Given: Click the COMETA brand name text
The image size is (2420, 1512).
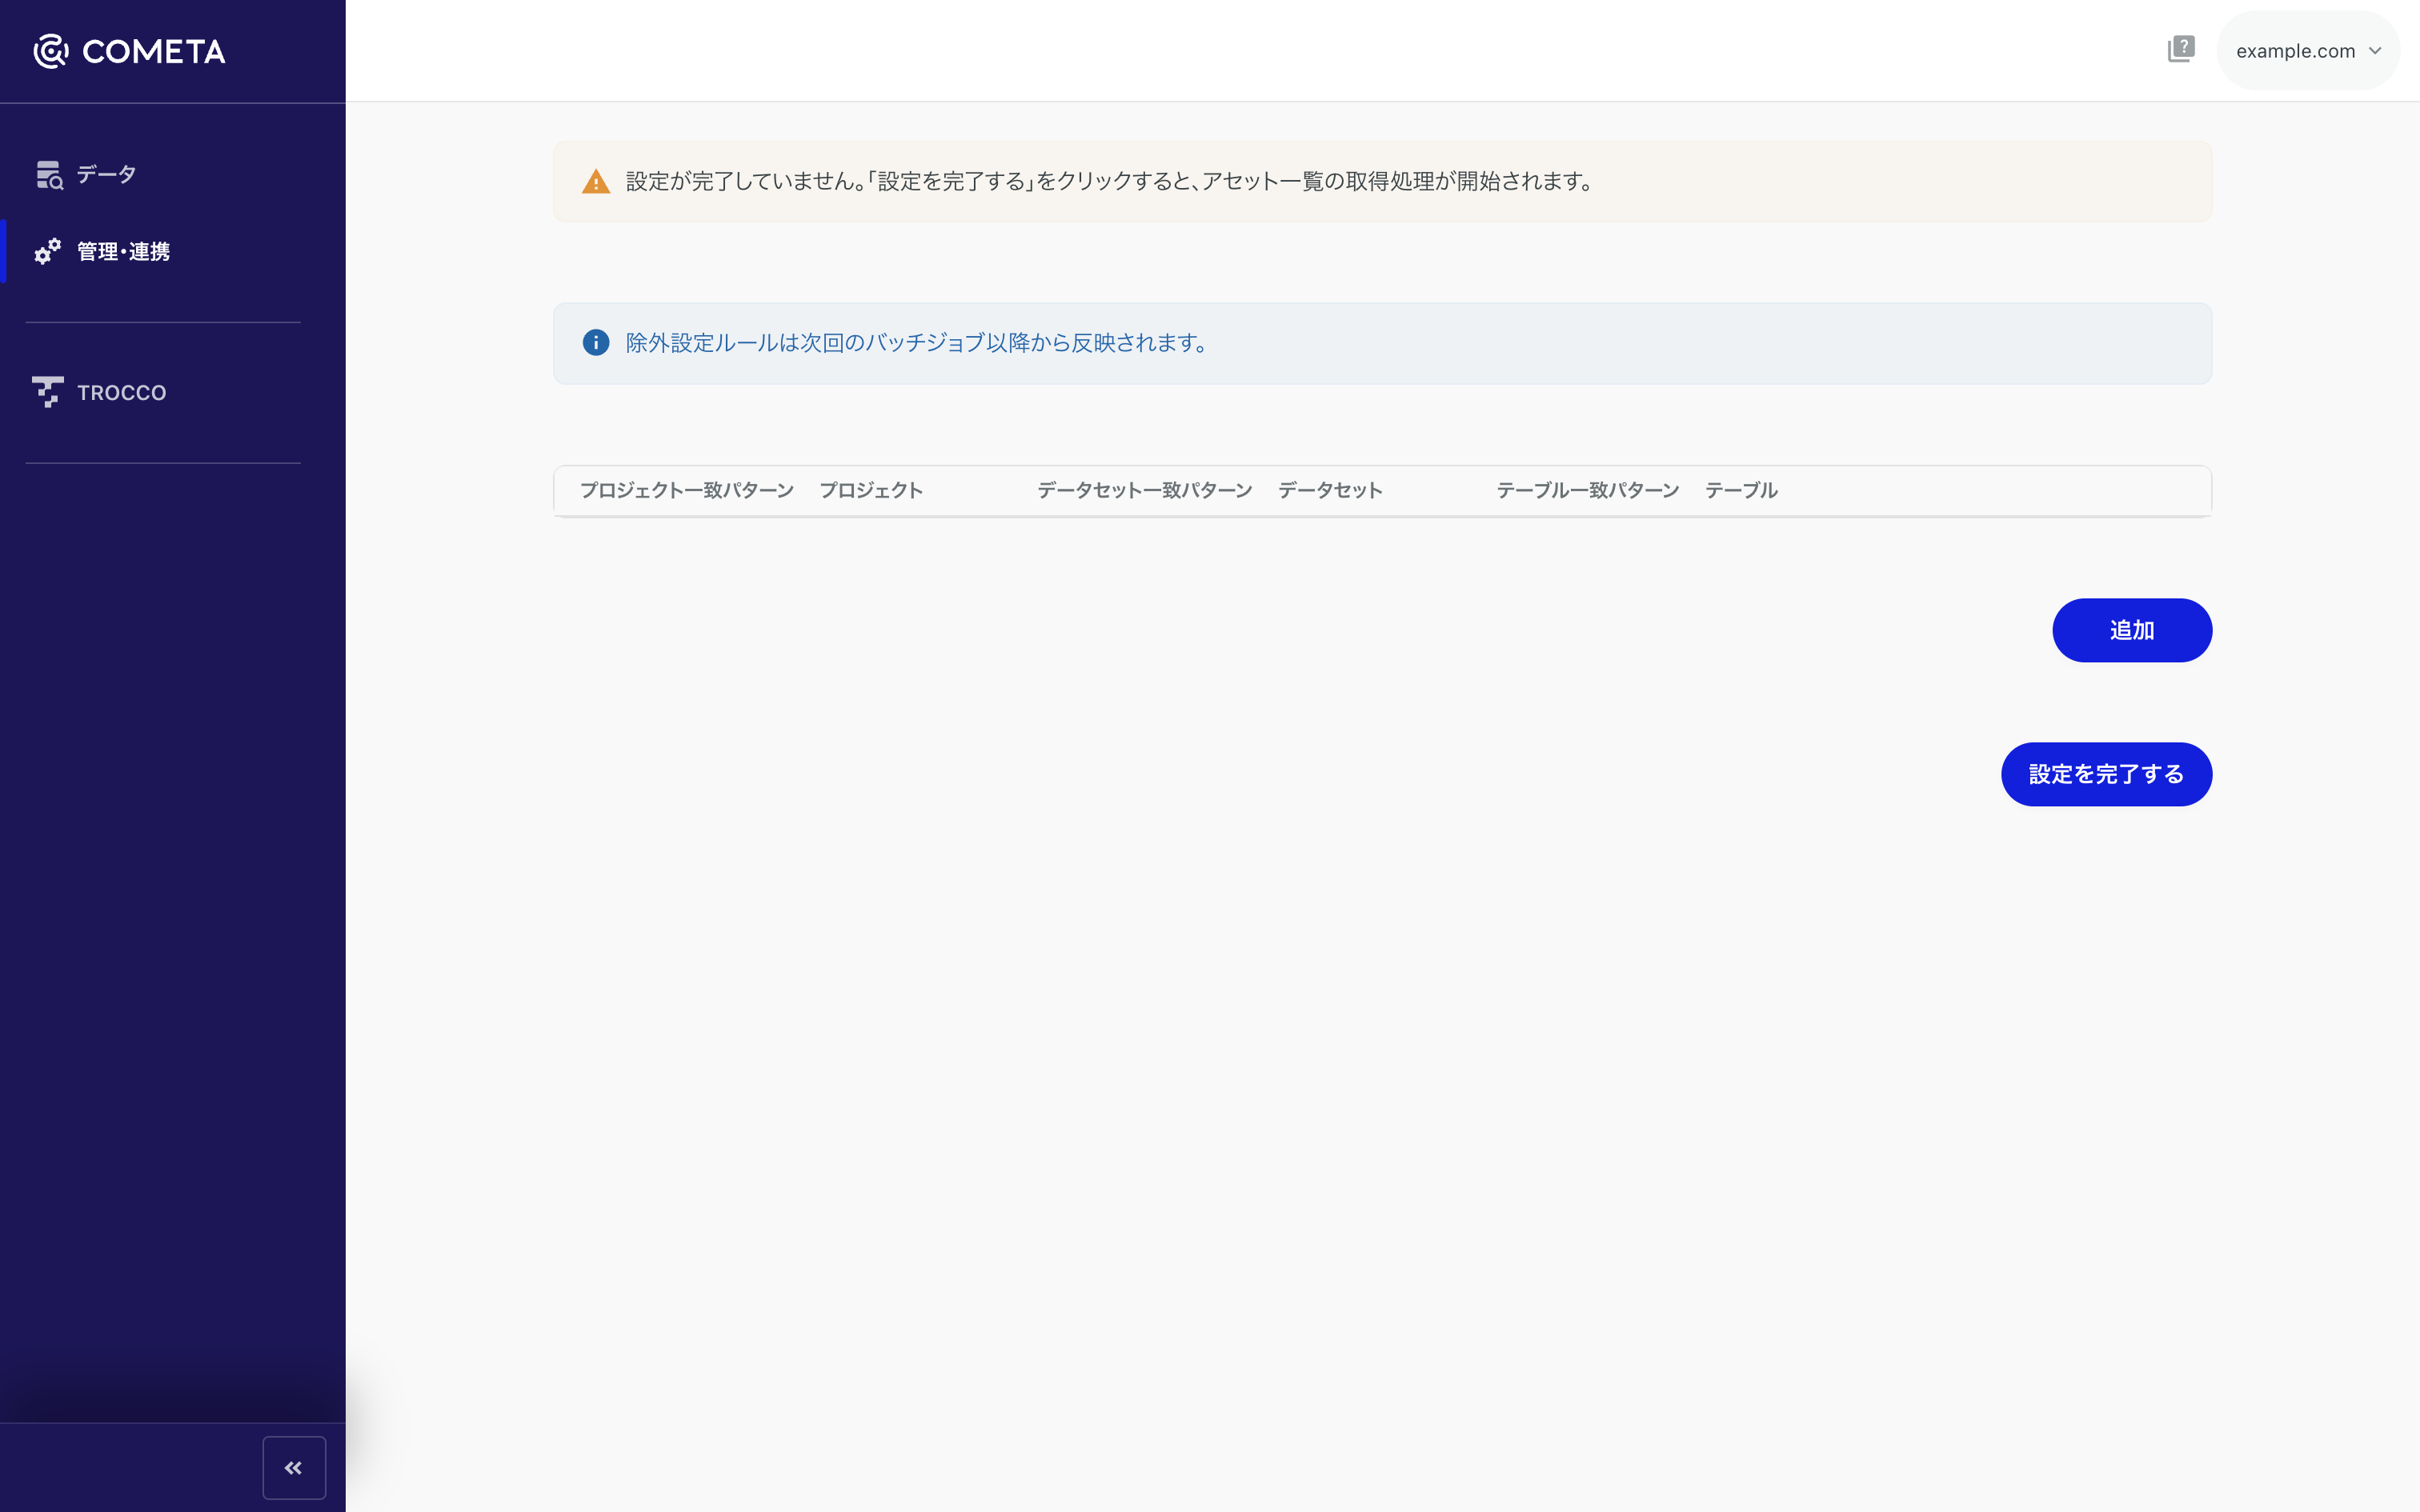Looking at the screenshot, I should 154,52.
